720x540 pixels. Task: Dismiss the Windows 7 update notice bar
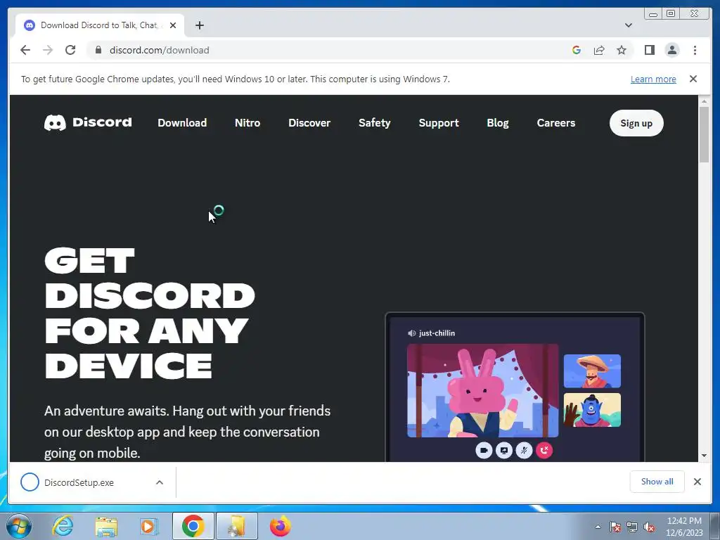pos(693,79)
